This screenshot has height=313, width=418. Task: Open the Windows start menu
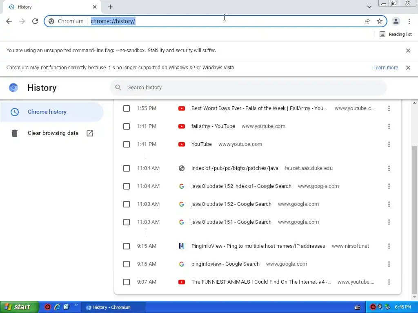(x=19, y=307)
